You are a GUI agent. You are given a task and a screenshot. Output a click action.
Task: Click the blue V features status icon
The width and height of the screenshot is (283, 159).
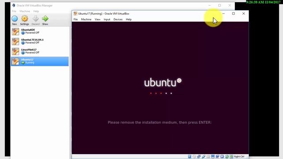[x=222, y=156]
